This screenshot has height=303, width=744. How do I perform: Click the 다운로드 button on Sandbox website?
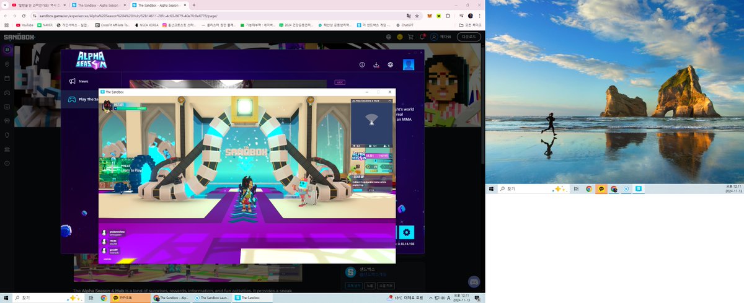point(469,37)
